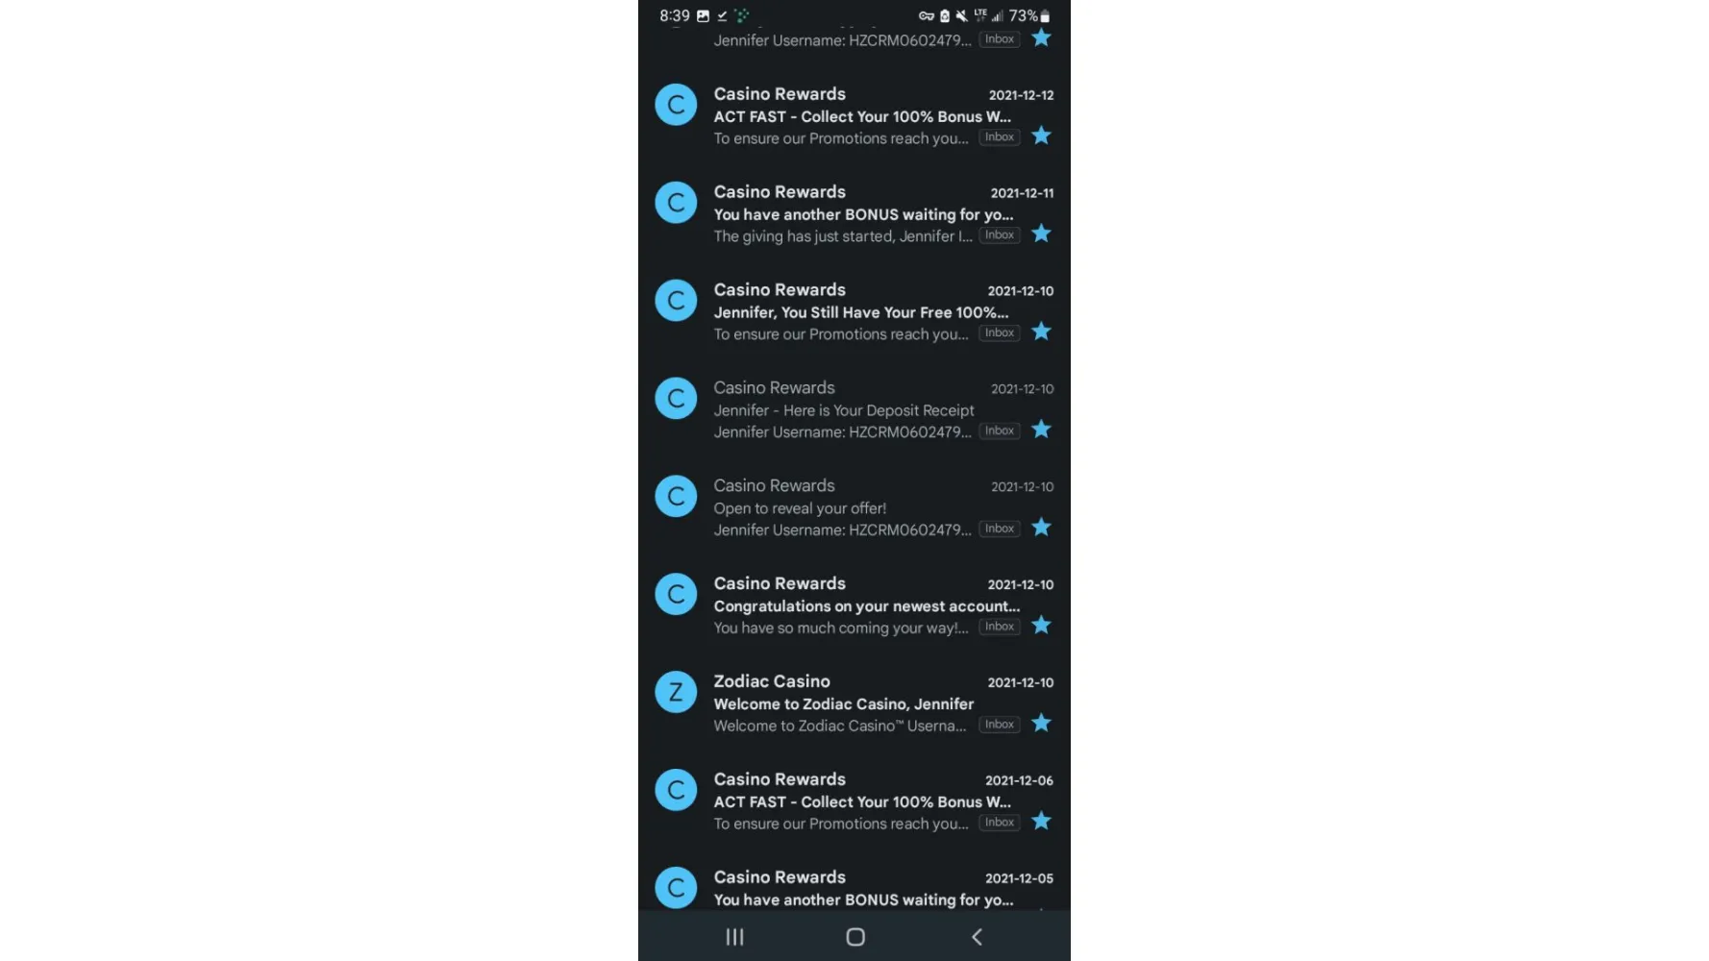Unstar the 2021-12-12 Casino Rewards email

point(1041,136)
